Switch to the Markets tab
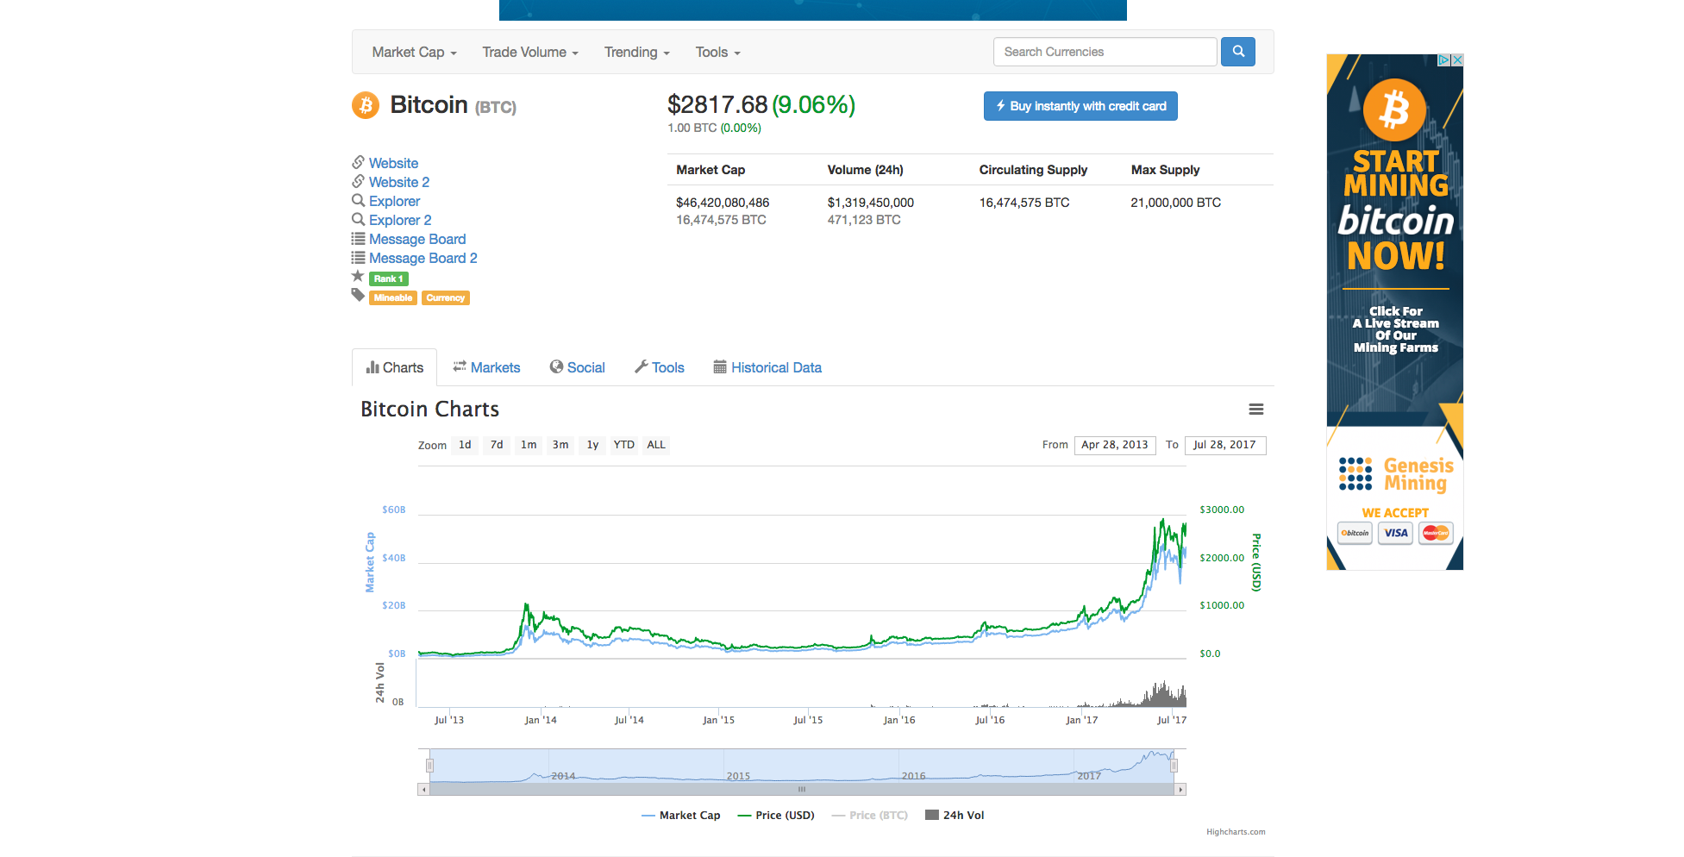The height and width of the screenshot is (857, 1684). [487, 367]
